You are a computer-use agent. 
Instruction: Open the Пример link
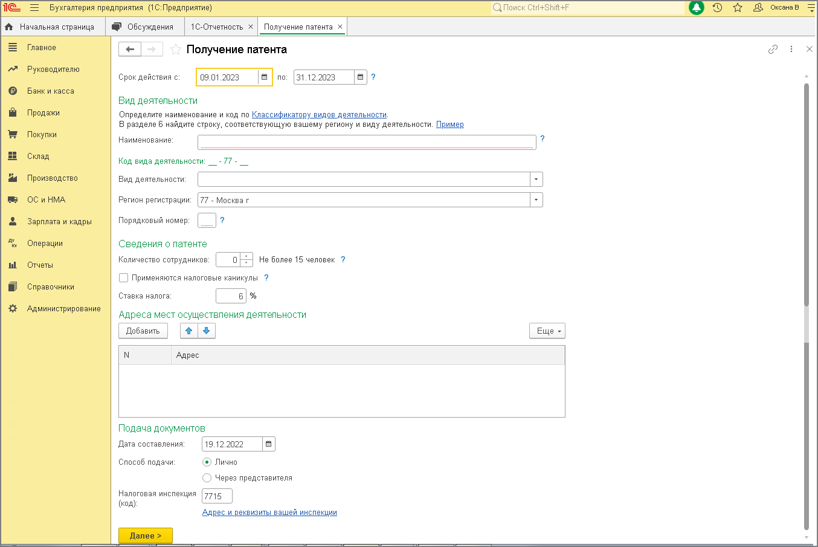450,124
